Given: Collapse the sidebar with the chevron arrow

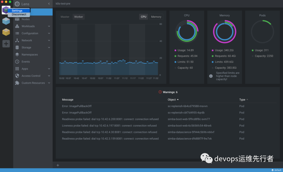Looking at the screenshot, I should pos(49,4).
